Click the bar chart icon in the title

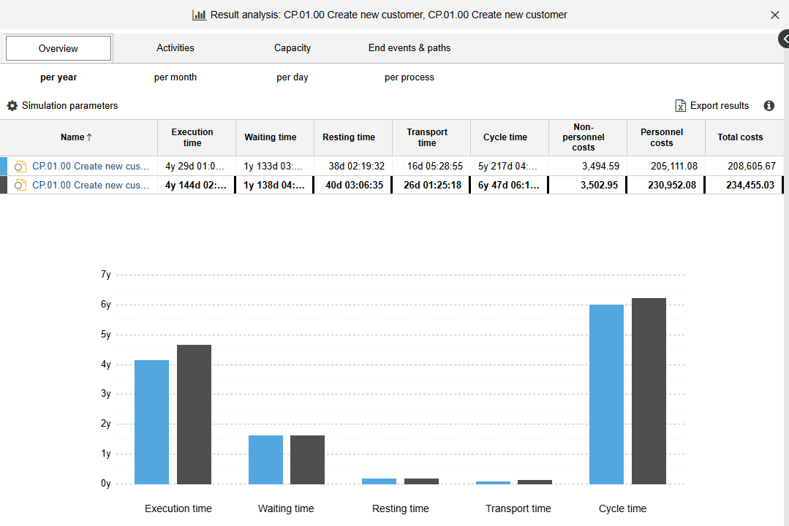199,15
